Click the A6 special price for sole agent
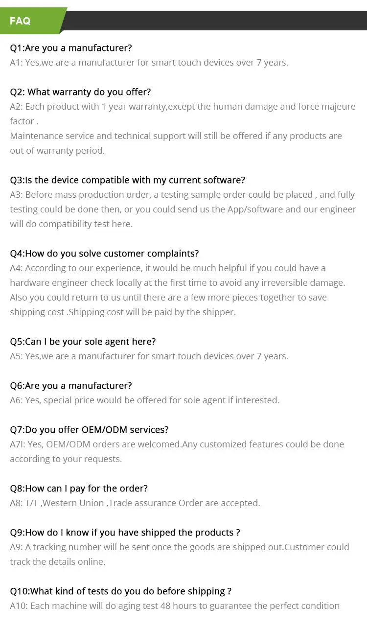The width and height of the screenshot is (367, 628). click(145, 400)
